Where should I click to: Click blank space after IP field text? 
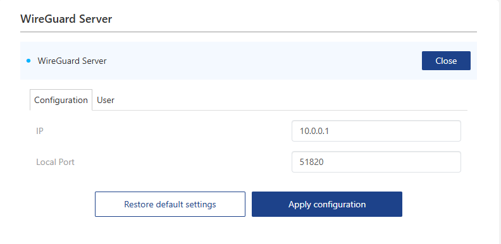coord(395,131)
